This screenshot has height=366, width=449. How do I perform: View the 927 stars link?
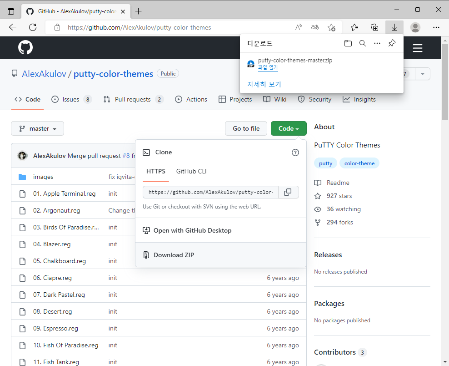coord(333,196)
